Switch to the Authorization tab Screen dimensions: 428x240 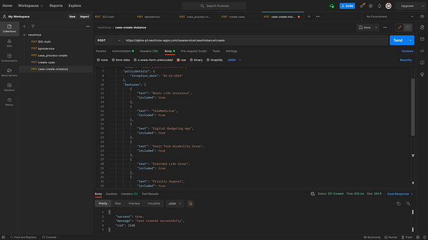click(123, 51)
